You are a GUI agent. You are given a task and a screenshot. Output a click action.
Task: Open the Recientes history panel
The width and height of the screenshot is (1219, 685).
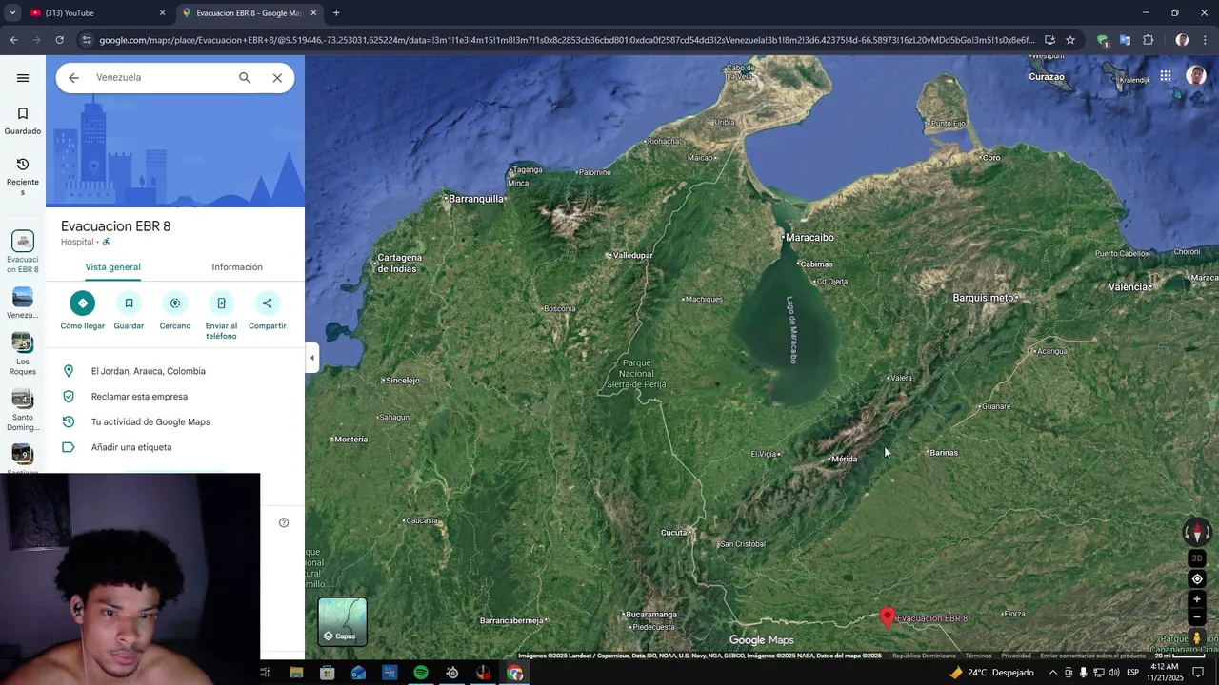tap(23, 177)
